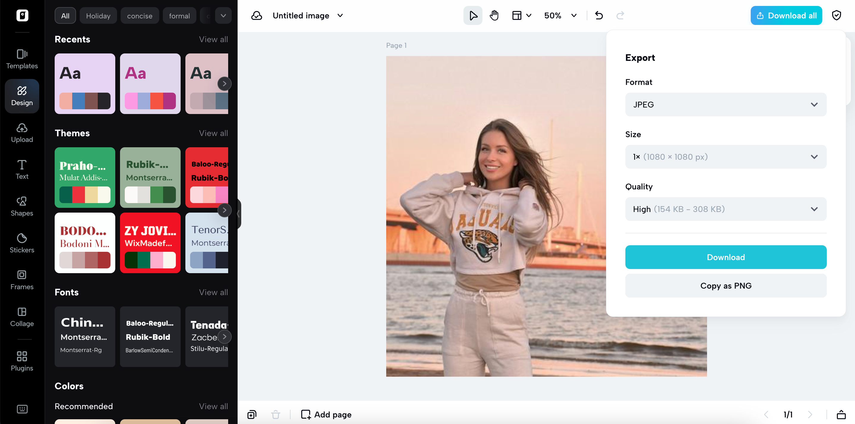This screenshot has height=424, width=855.
Task: Select the Holiday filter tab
Action: click(x=98, y=16)
